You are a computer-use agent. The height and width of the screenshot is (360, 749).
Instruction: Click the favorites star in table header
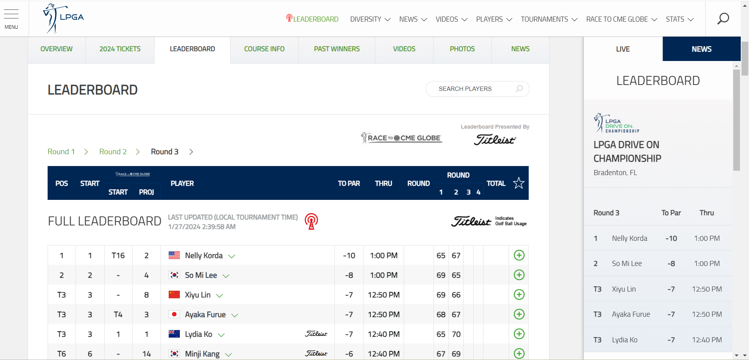tap(518, 183)
